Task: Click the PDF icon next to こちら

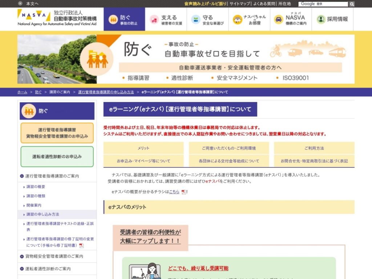Action: point(183,192)
